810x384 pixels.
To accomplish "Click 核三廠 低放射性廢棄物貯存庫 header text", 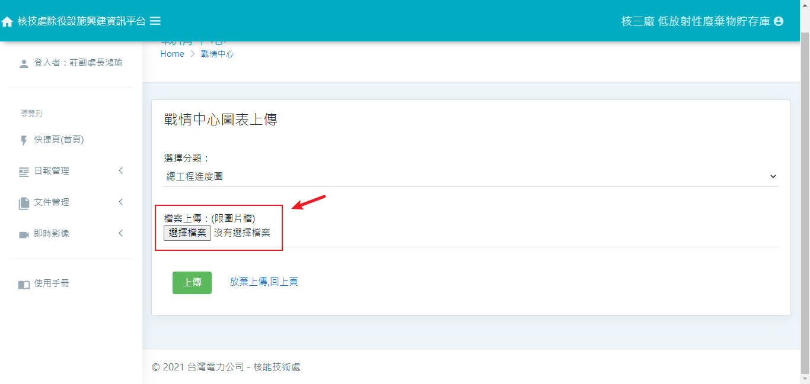I will pos(696,21).
